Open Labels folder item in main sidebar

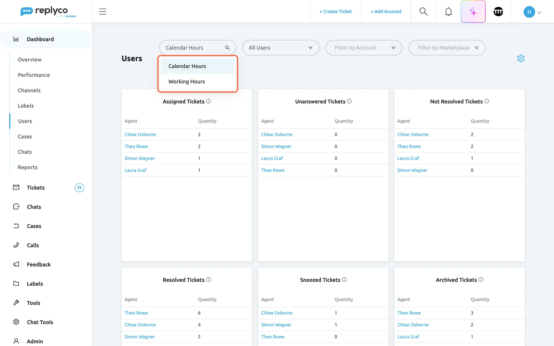[x=35, y=284]
